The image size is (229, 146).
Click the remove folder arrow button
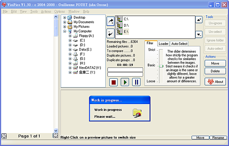coord(110,34)
